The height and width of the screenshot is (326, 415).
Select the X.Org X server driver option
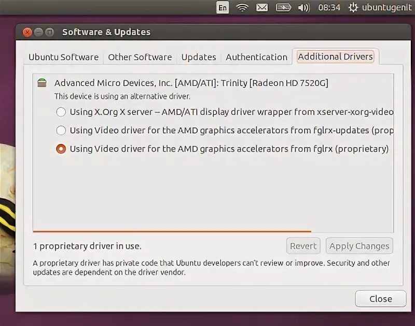(x=225, y=112)
